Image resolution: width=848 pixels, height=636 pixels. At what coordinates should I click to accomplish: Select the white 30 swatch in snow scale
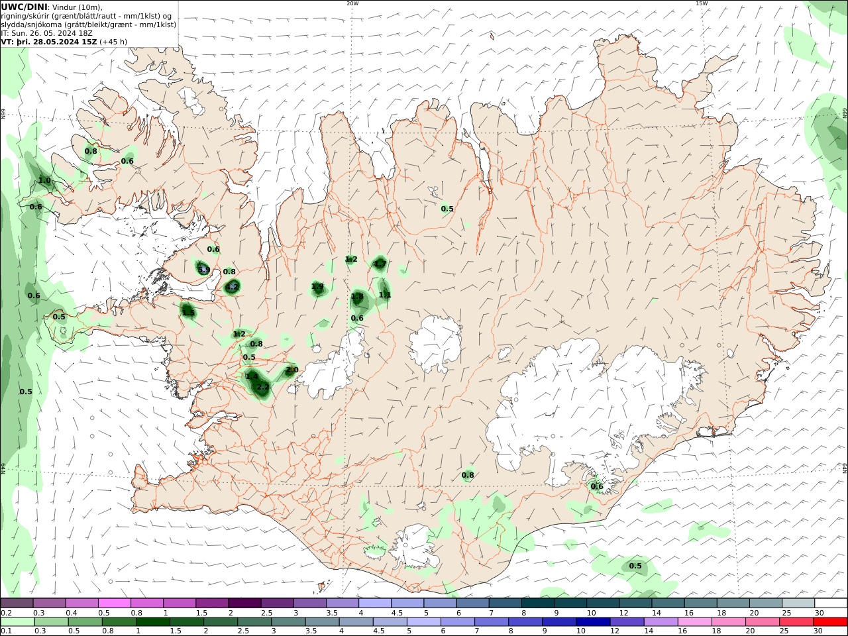[x=830, y=603]
